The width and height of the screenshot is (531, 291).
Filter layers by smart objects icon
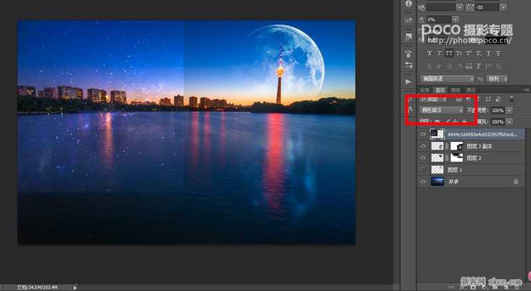(498, 99)
